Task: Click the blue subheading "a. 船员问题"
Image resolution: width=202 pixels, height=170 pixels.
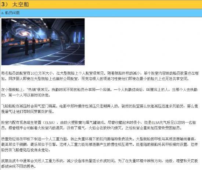Action: [x=10, y=13]
